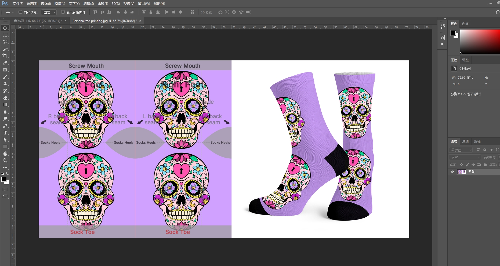Select the Move tool in the toolbox
500x266 pixels.
click(x=5, y=28)
